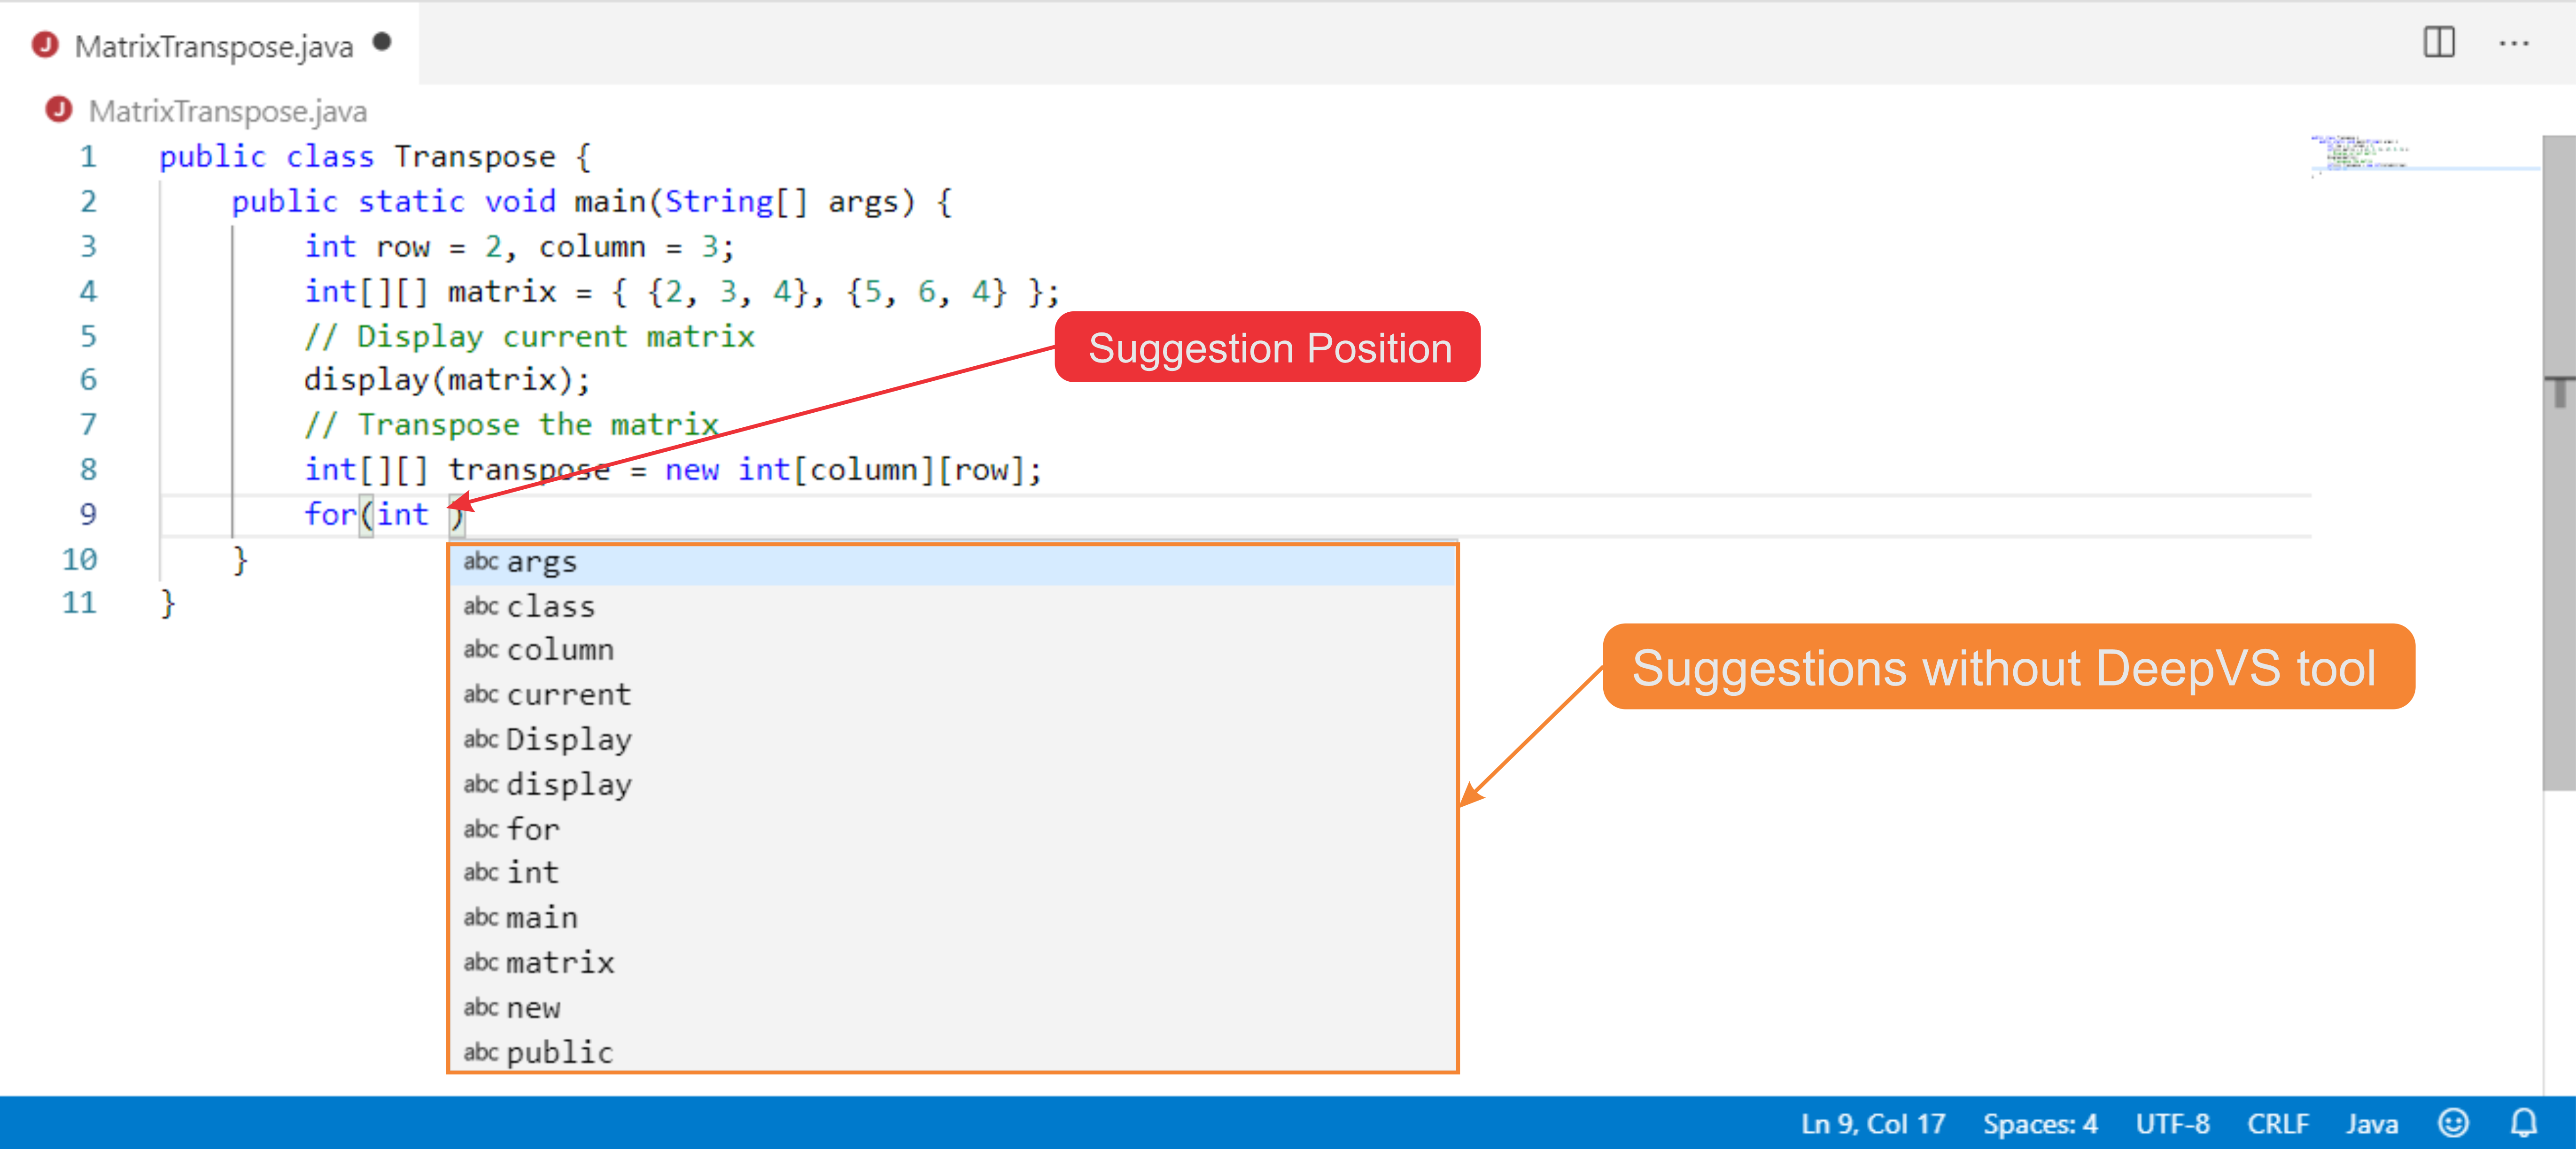
Task: Open Java language mode selector
Action: [x=2371, y=1124]
